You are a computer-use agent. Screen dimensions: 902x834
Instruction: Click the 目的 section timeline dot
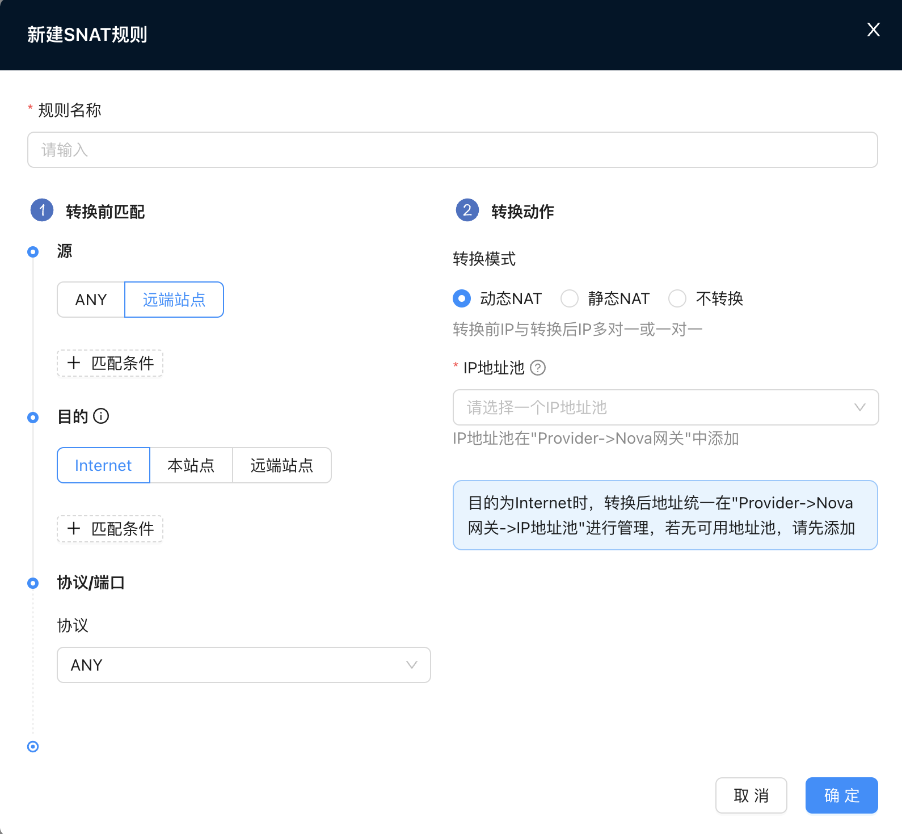coord(33,418)
